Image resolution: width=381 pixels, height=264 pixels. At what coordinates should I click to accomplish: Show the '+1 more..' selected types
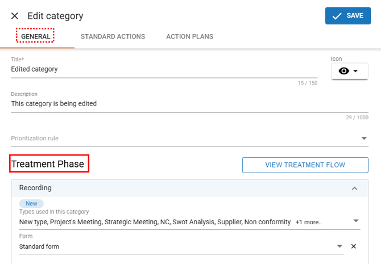[x=309, y=222]
